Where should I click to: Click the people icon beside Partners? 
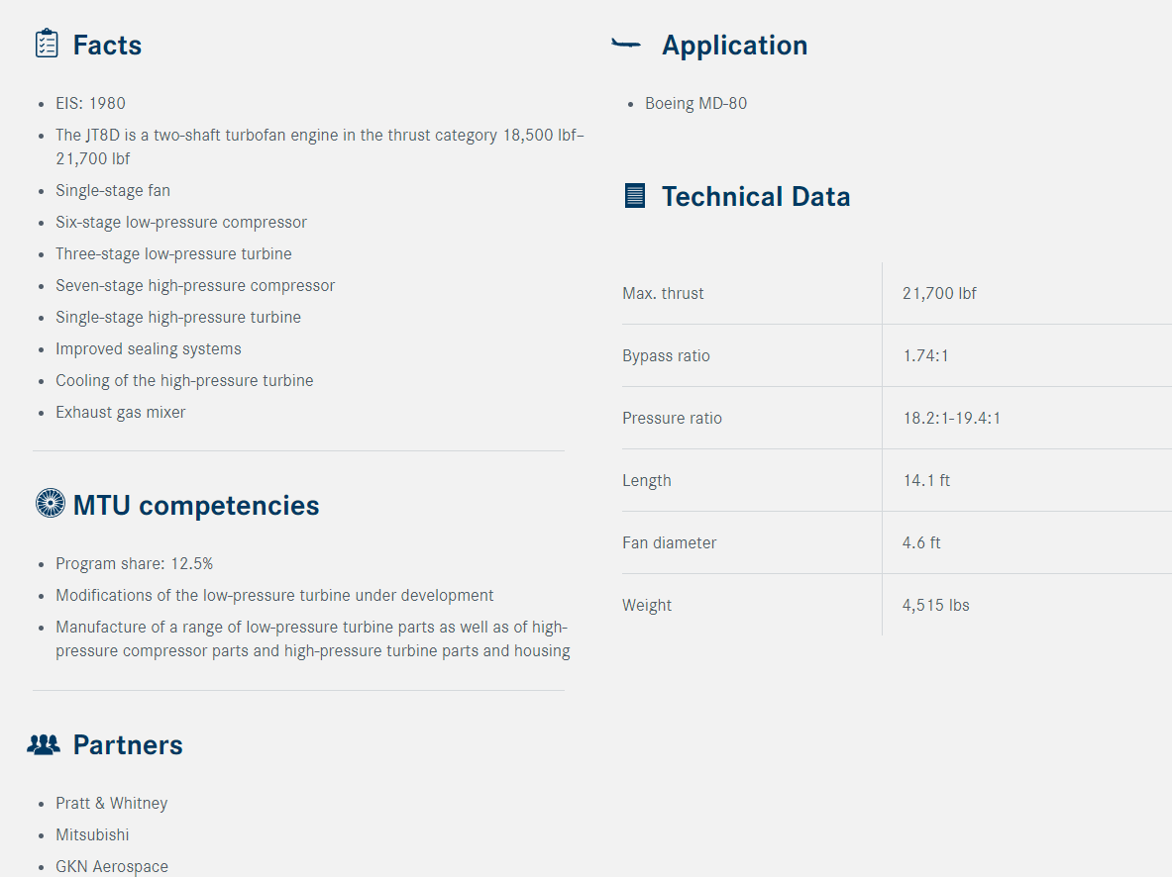44,744
